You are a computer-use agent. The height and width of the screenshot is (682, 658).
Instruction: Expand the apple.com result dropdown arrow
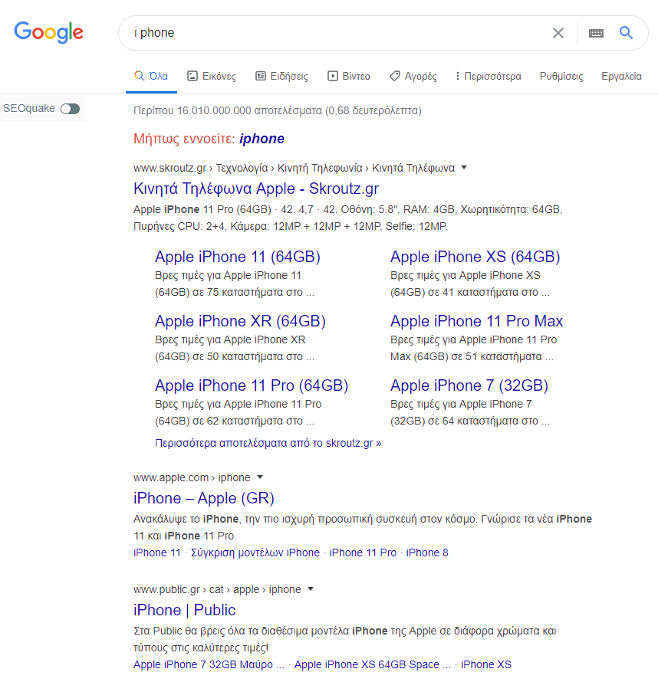[260, 477]
